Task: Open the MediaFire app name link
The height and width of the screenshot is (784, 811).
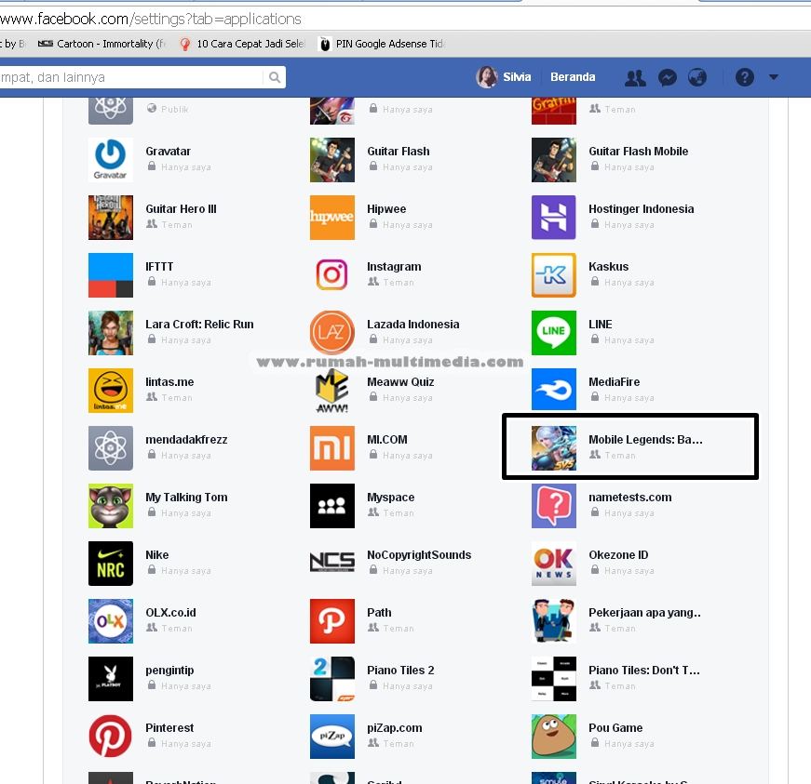Action: [x=614, y=381]
